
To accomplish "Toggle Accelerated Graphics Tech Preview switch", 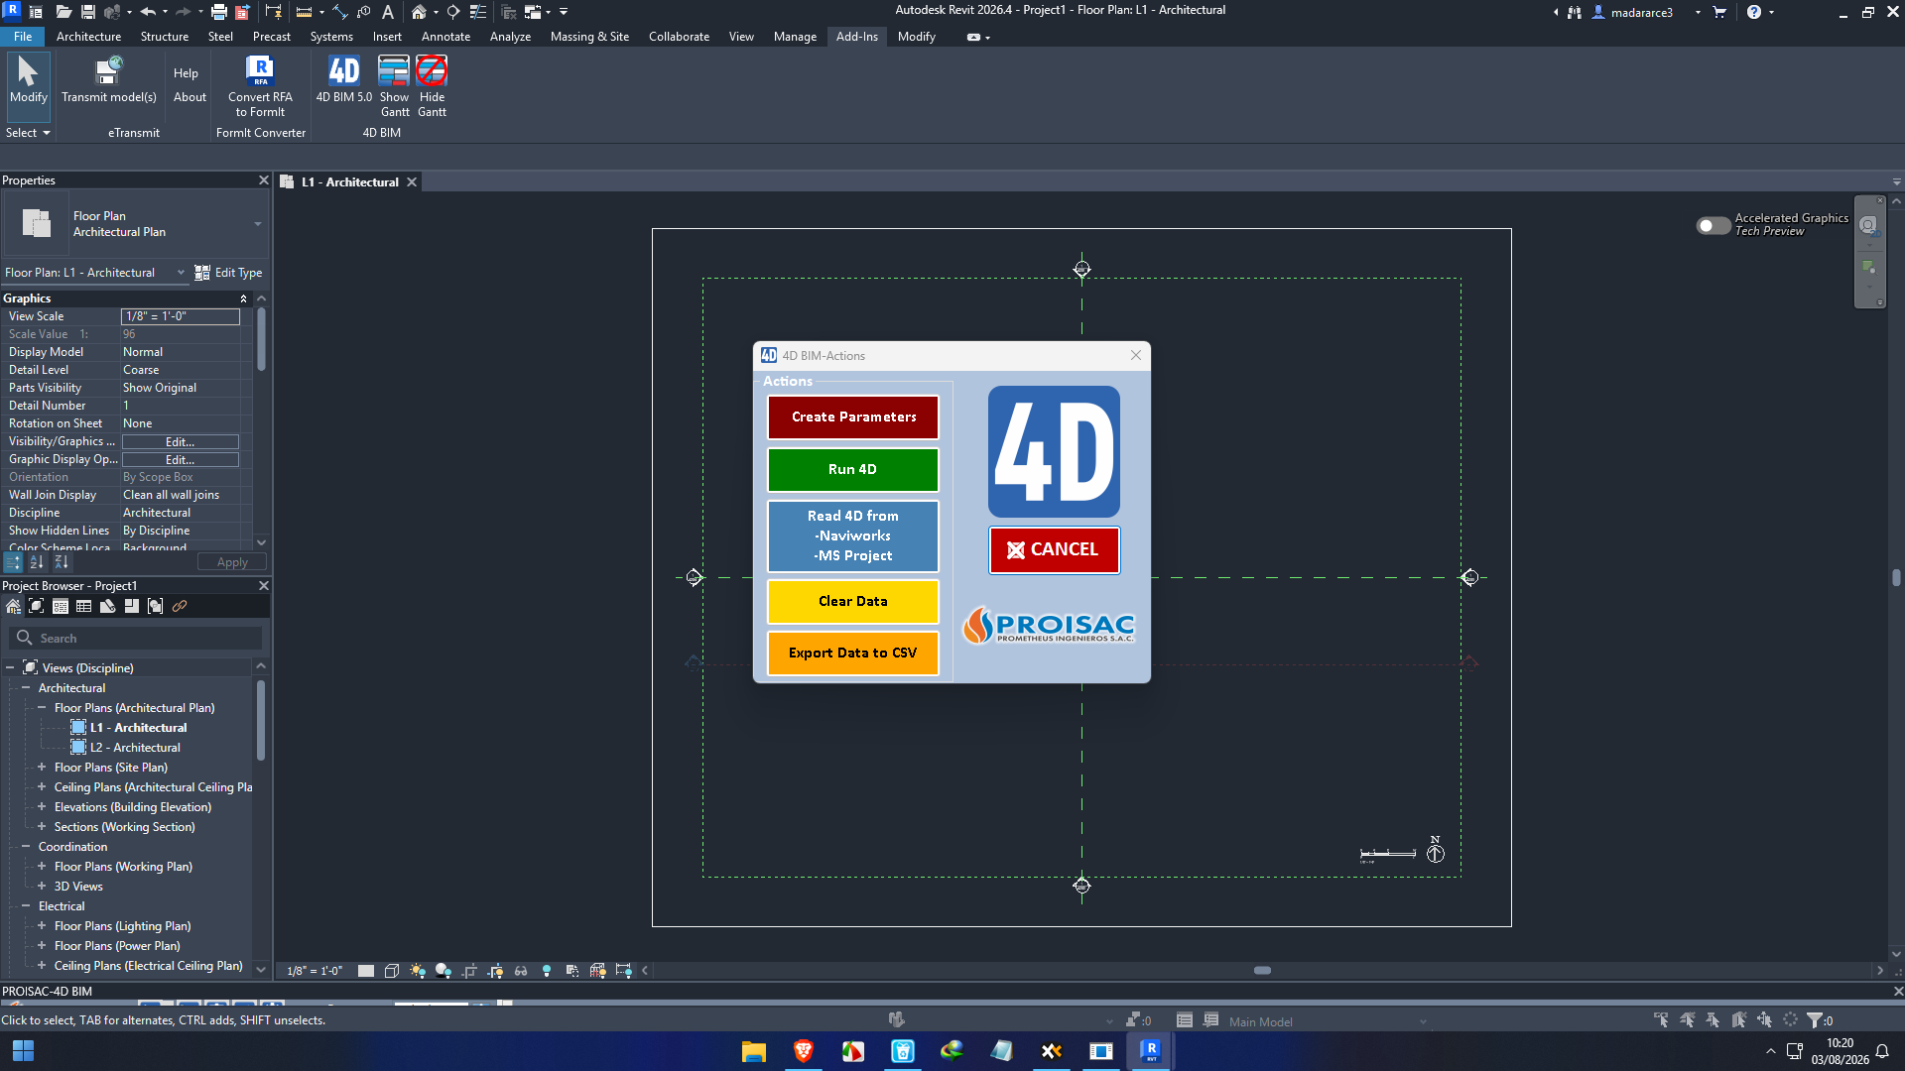I will click(x=1713, y=225).
